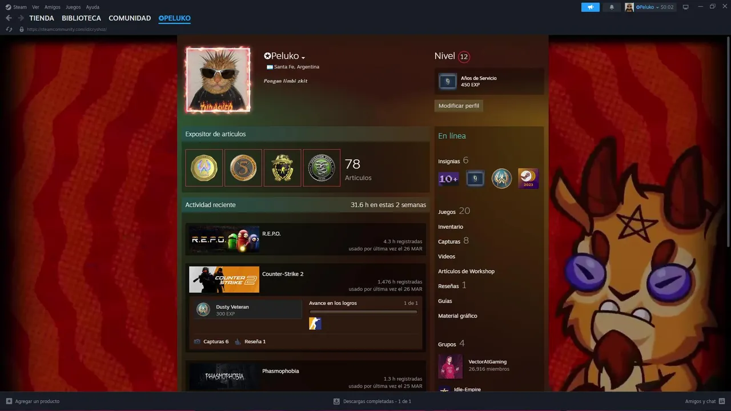Open the Phasmophobia game banner
This screenshot has height=411, width=731.
coord(224,377)
